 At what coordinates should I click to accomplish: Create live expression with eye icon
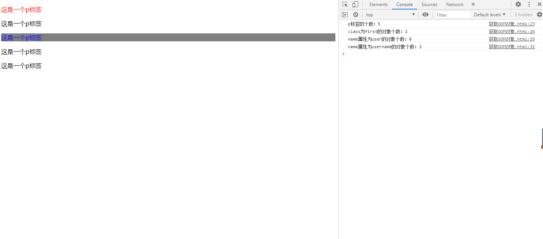tap(426, 14)
